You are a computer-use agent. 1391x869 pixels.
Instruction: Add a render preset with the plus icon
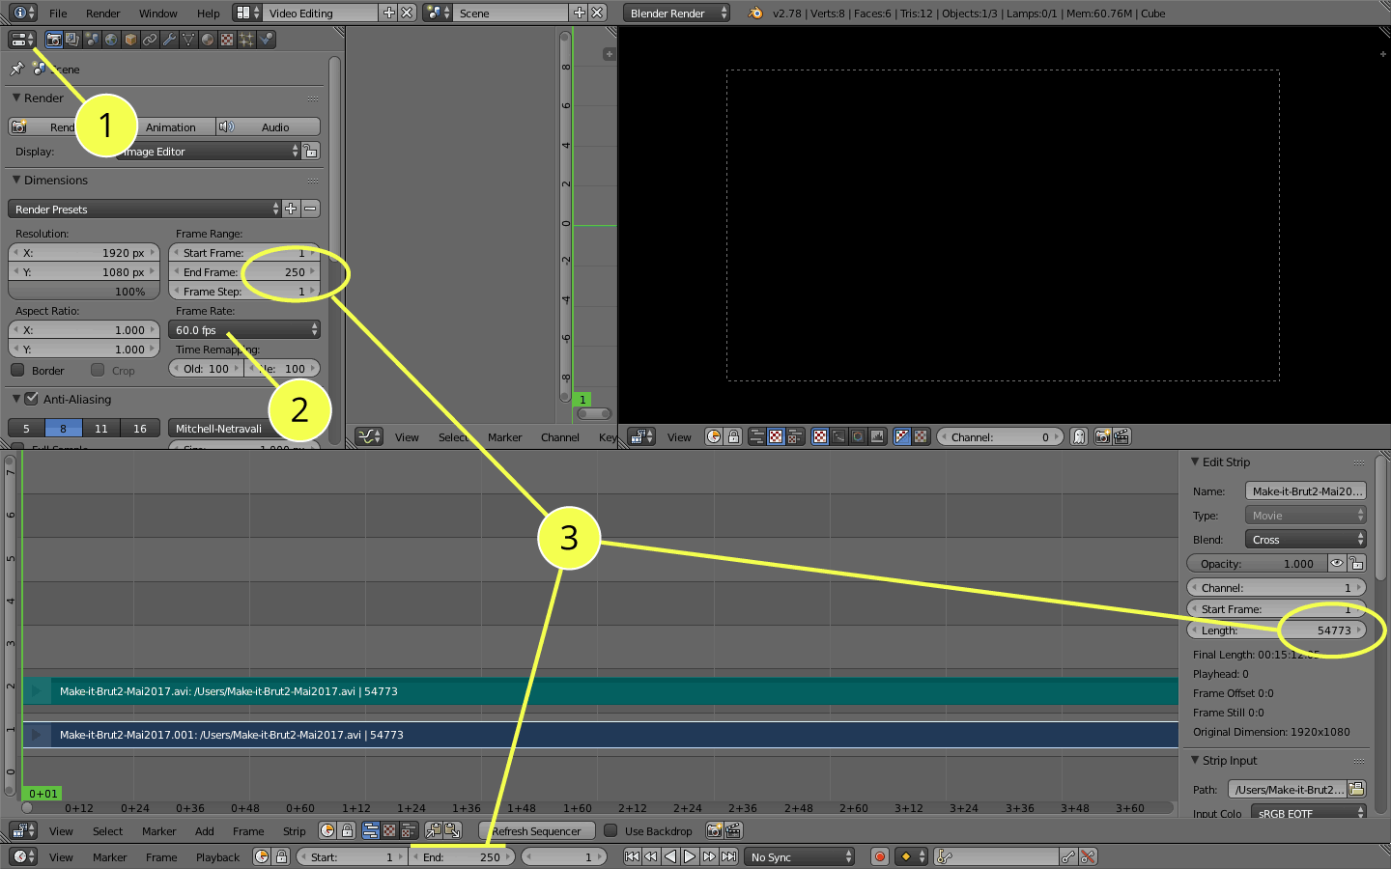point(291,209)
